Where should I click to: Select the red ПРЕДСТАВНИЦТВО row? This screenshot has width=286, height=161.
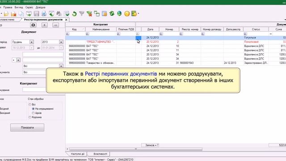(x=176, y=42)
